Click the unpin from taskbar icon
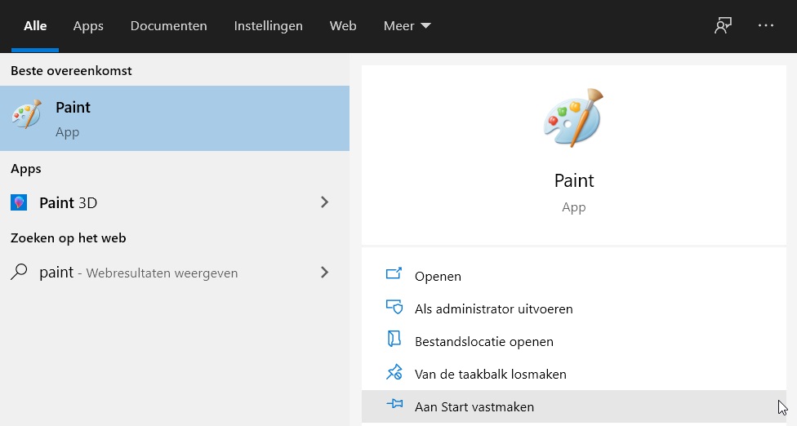Viewport: 797px width, 426px height. pos(394,373)
